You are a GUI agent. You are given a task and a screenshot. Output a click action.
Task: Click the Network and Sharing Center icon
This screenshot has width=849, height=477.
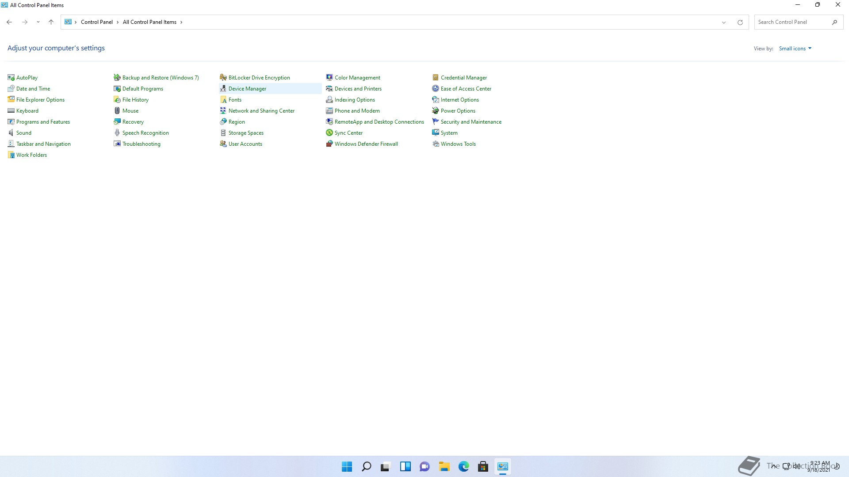point(223,110)
